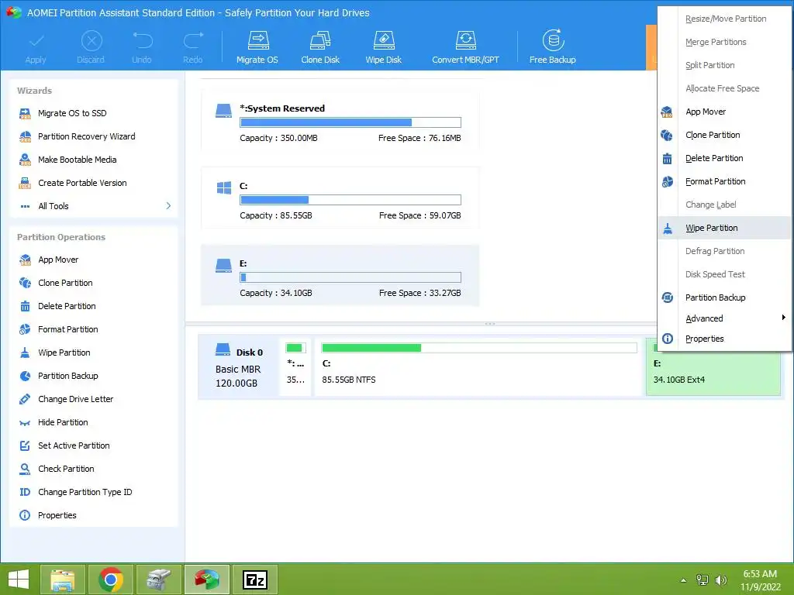Image resolution: width=794 pixels, height=595 pixels.
Task: Open Partition Backup in the context menu
Action: (725, 297)
